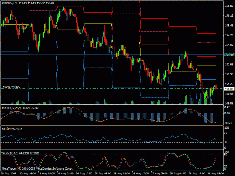The image size is (235, 176).
Task: Click the 28 Aug 01:00 time axis label
Action: [178, 174]
